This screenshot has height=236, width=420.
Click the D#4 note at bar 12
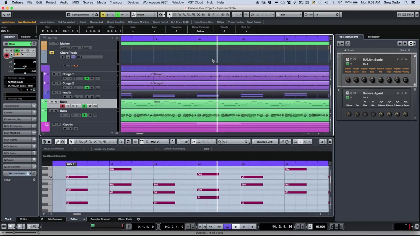coord(120,169)
